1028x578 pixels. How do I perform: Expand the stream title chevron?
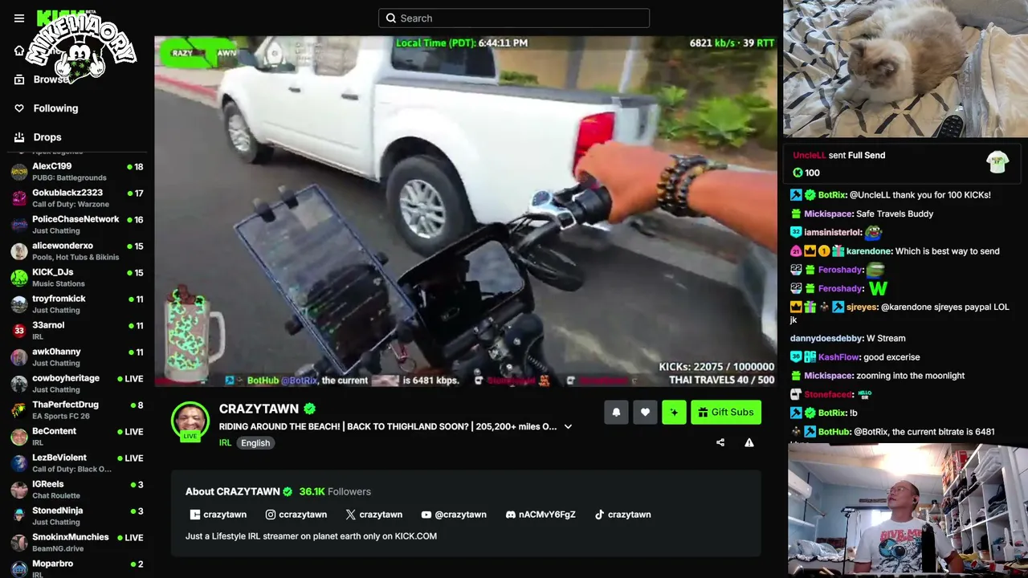point(568,426)
